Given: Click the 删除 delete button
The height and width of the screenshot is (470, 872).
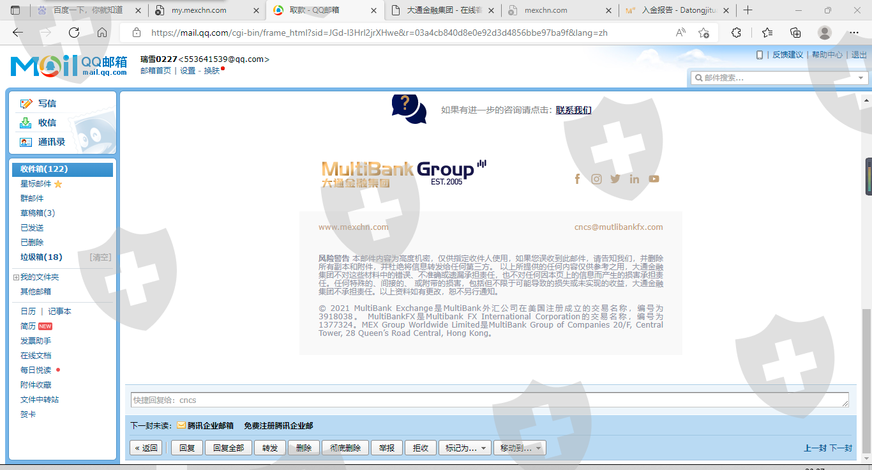Looking at the screenshot, I should (x=304, y=448).
